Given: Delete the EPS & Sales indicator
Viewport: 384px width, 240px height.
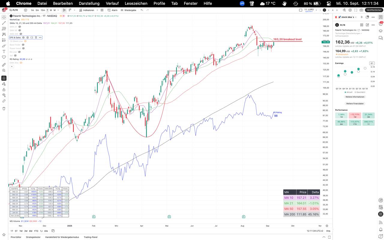Looking at the screenshot, I should click(x=36, y=37).
